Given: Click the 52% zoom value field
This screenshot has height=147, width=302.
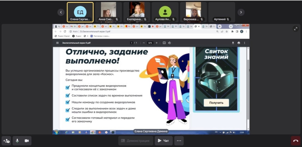Looking at the screenshot, I should tap(150, 43).
